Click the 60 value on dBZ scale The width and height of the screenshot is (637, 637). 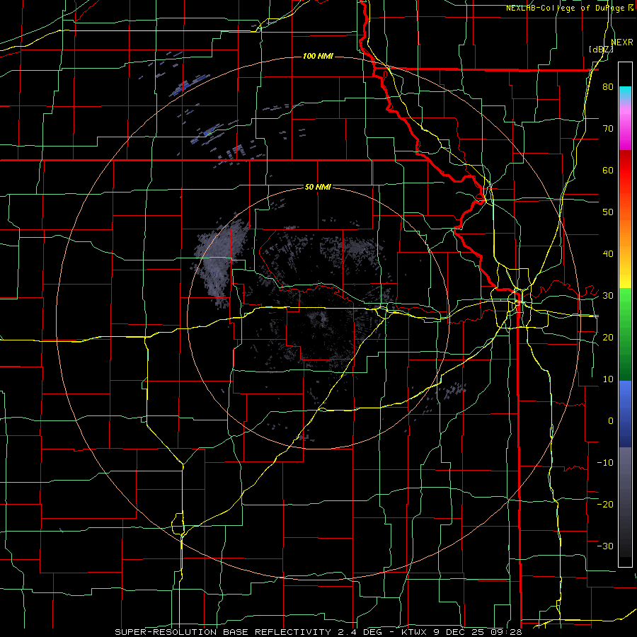pyautogui.click(x=608, y=170)
